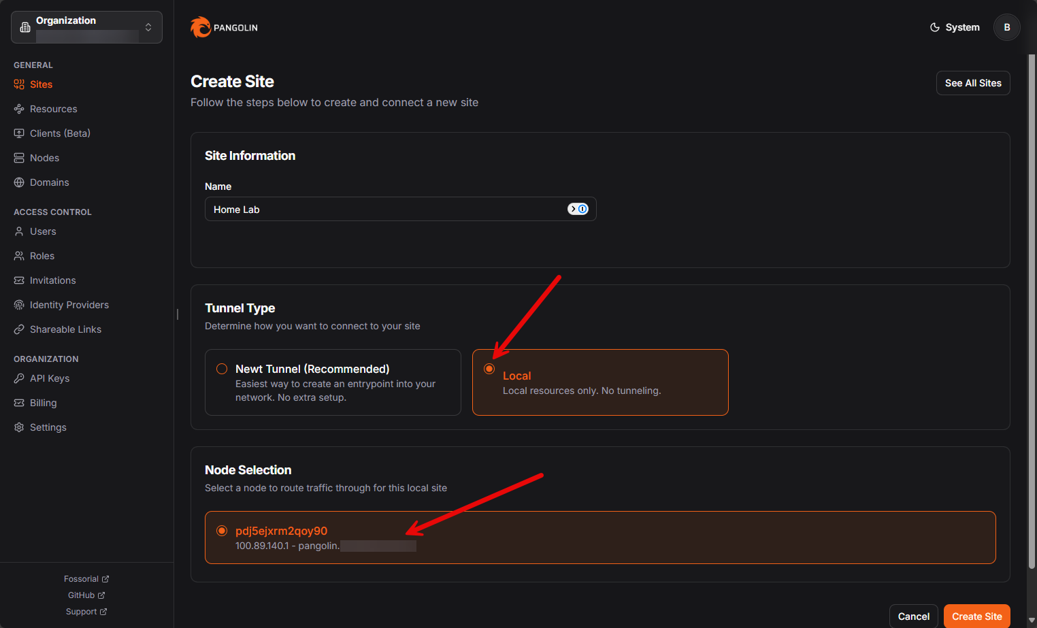
Task: Open the Resources sidebar icon
Action: (x=19, y=109)
